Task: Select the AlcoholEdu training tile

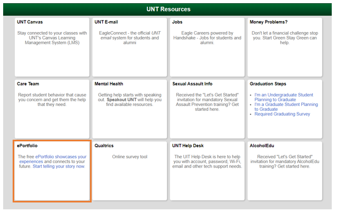Action: (285, 171)
